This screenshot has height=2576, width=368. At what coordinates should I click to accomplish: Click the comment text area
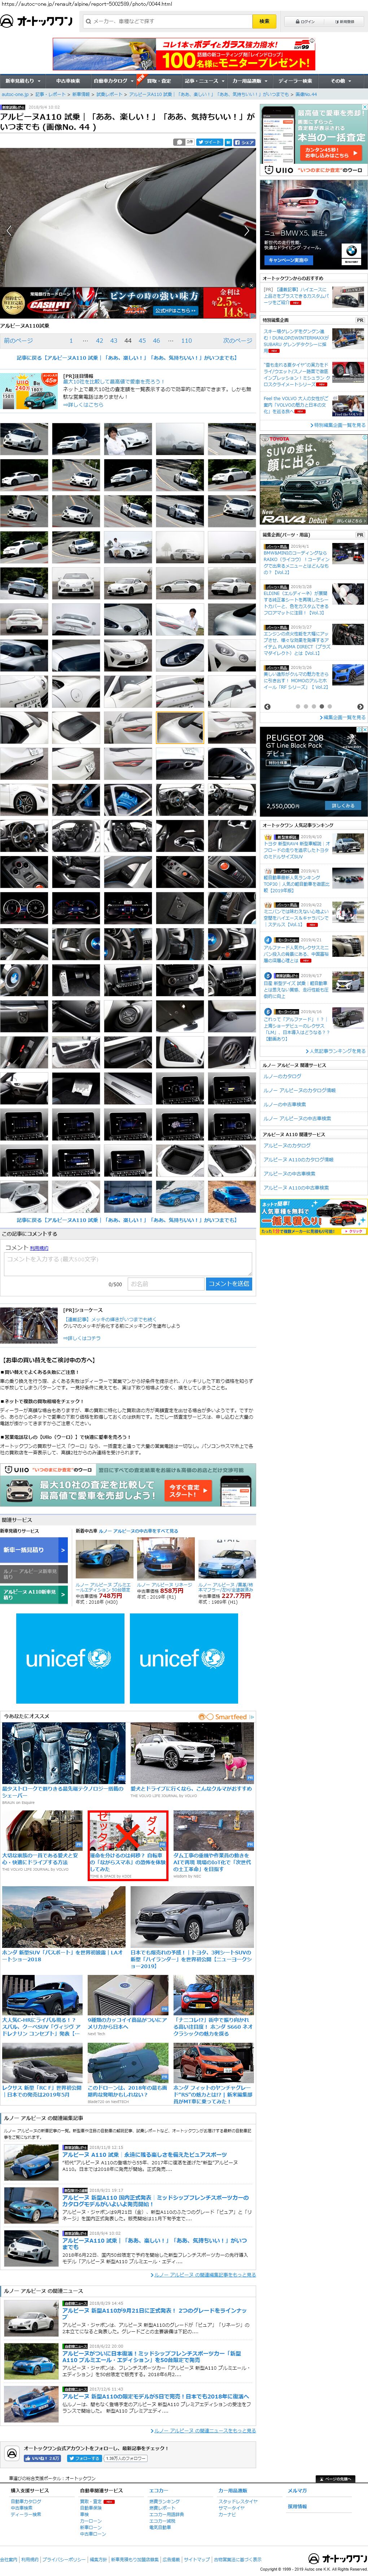point(128,1264)
